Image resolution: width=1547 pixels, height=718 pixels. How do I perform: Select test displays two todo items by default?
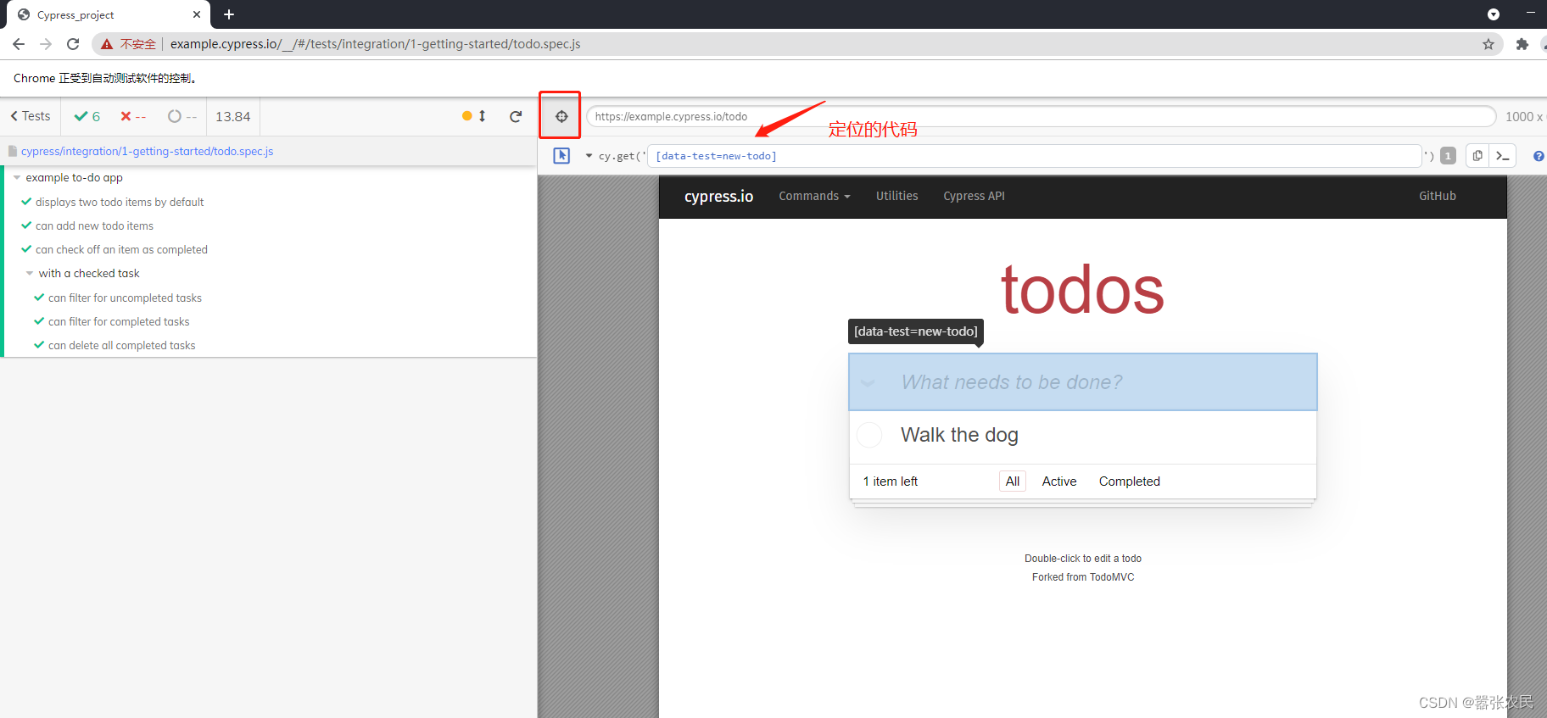(x=120, y=202)
